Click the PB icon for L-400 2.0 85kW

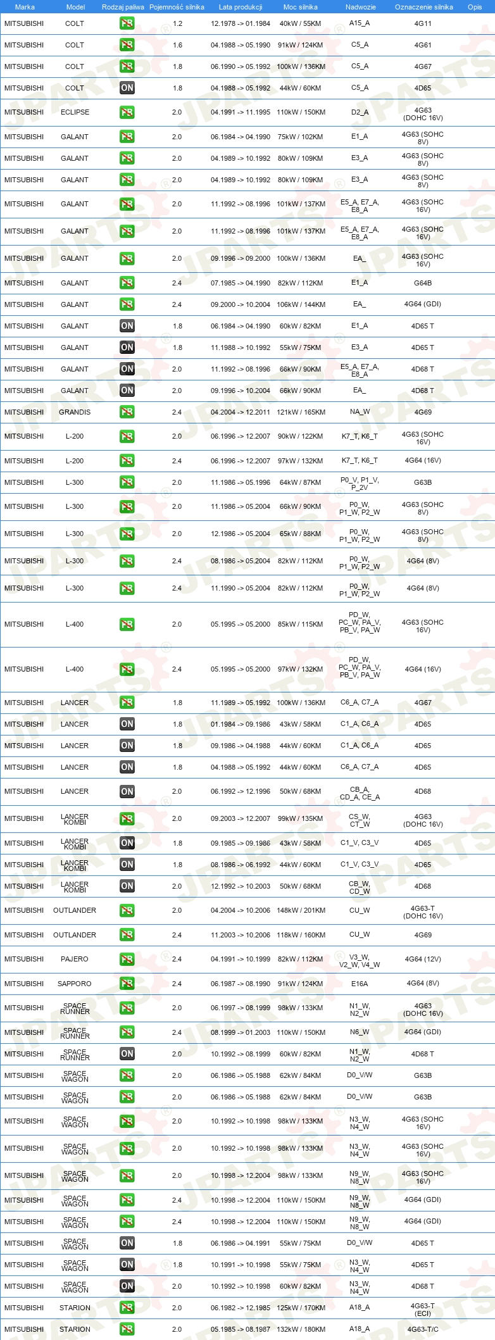(x=127, y=625)
